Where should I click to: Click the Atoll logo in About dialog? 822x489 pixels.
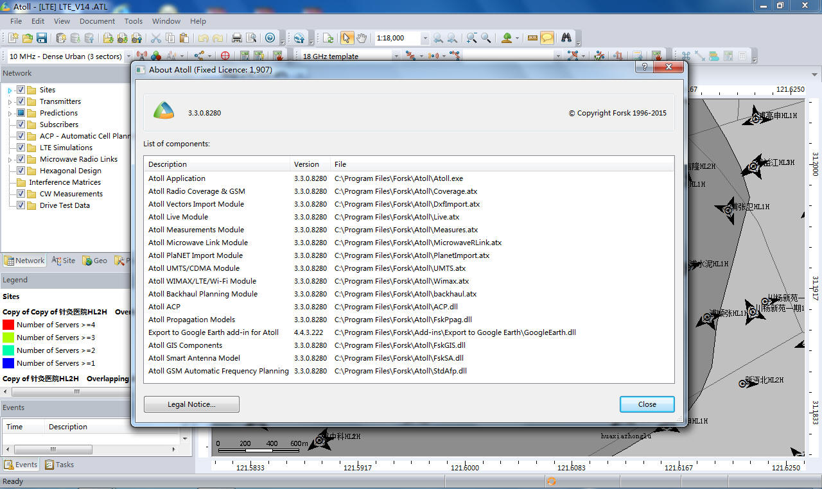pyautogui.click(x=164, y=111)
